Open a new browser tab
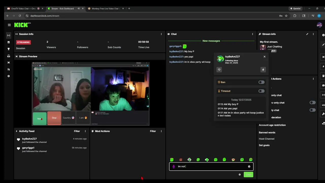The height and width of the screenshot is (183, 325). click(x=129, y=8)
